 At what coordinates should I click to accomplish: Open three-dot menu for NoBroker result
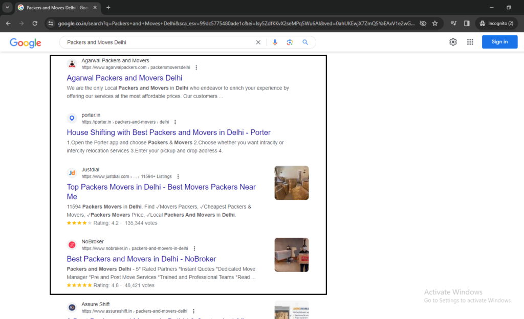point(194,248)
